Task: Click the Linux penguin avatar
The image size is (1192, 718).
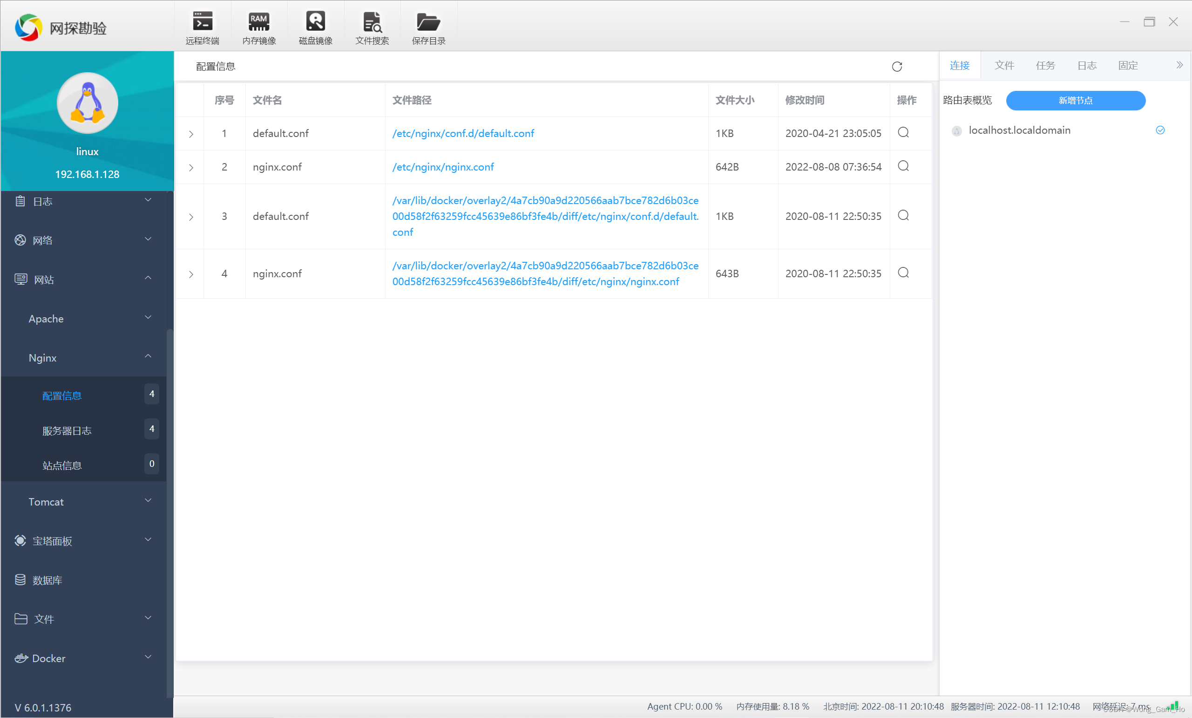Action: pyautogui.click(x=88, y=103)
